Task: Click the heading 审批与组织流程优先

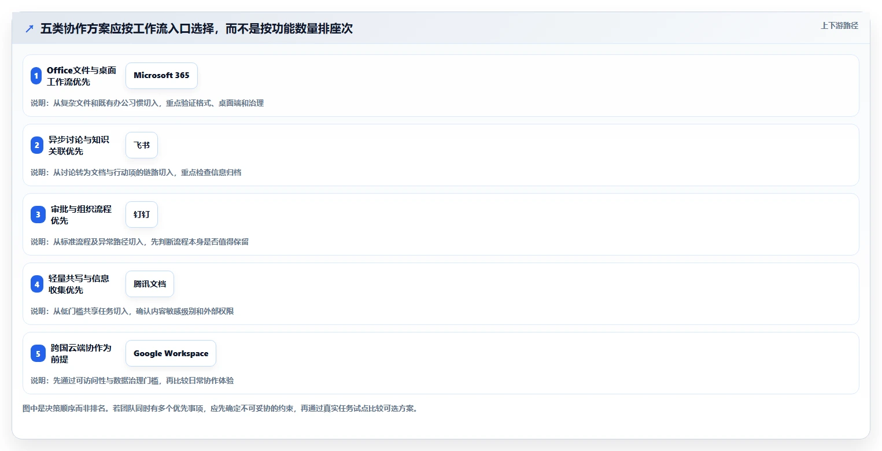Action: click(x=81, y=215)
